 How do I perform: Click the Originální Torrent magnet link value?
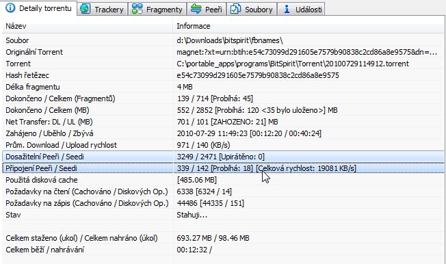tap(306, 52)
